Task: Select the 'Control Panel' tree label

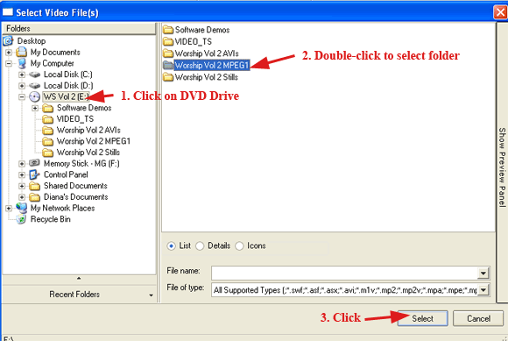Action: click(x=66, y=174)
